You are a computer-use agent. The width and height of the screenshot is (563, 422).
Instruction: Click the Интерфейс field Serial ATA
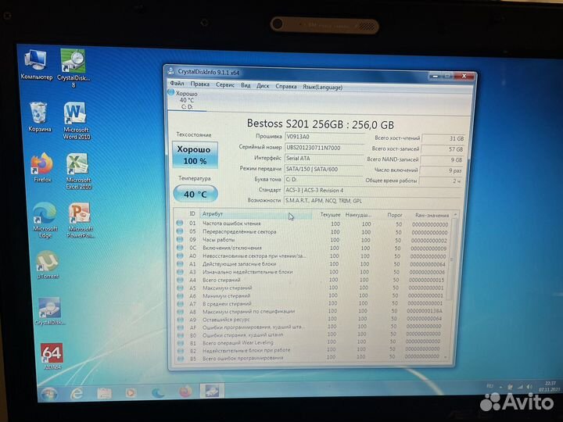325,158
